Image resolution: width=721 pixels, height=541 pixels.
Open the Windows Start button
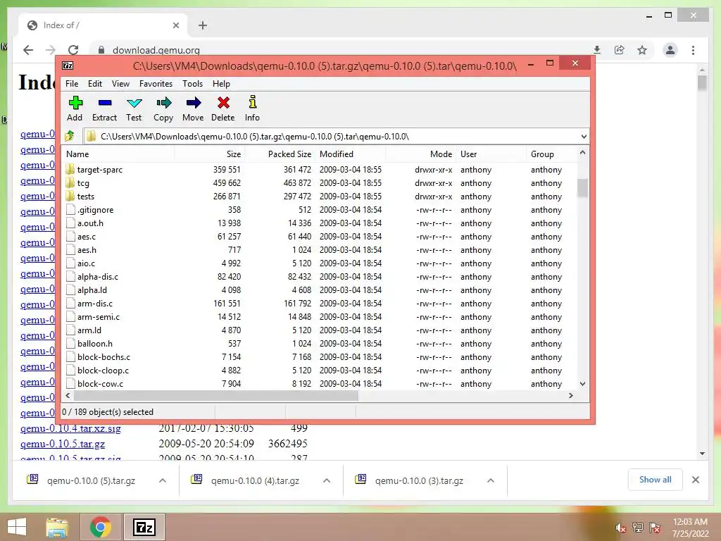coord(17,527)
